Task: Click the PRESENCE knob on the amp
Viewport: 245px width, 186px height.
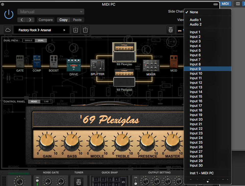Action: 147,142
